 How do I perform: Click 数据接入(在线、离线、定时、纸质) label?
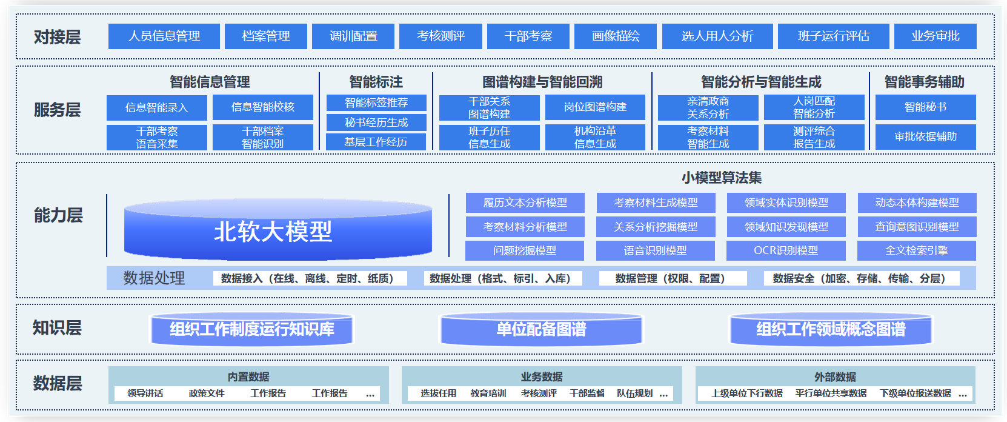pyautogui.click(x=310, y=278)
